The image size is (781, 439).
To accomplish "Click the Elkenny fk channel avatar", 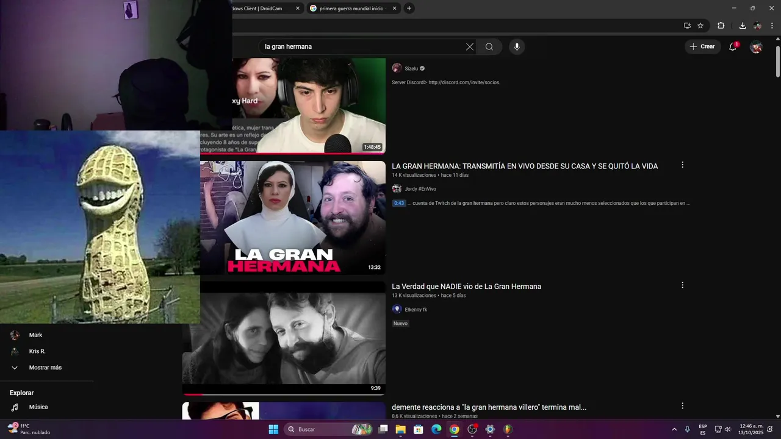I will pyautogui.click(x=397, y=309).
